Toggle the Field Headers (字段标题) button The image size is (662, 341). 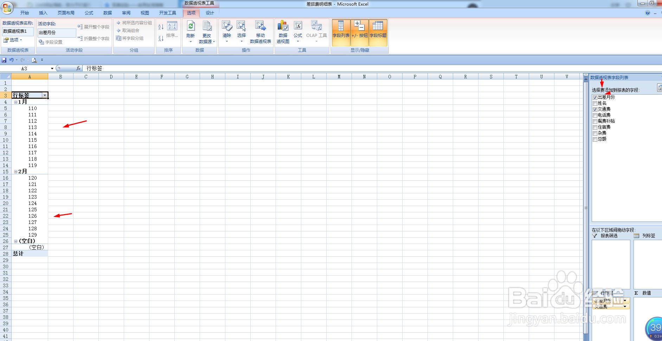click(x=378, y=33)
